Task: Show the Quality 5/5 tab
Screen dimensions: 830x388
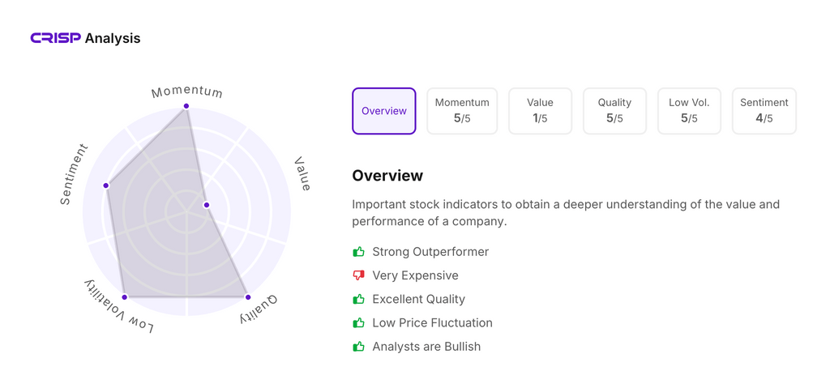Action: click(x=614, y=111)
